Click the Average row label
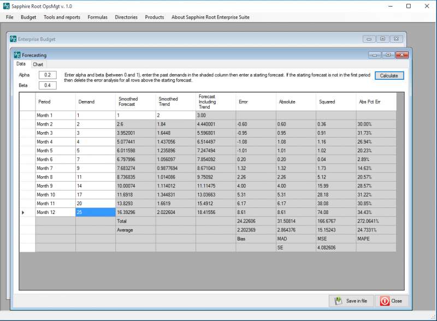The height and width of the screenshot is (321, 437). pyautogui.click(x=135, y=230)
